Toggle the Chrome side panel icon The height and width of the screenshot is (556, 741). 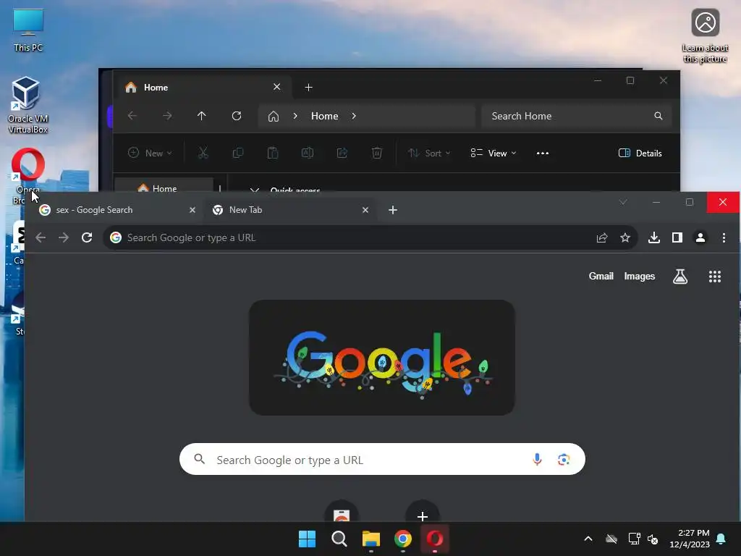[x=677, y=237]
